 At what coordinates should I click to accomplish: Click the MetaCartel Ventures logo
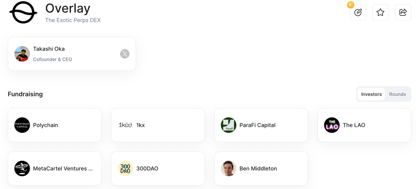click(x=22, y=169)
